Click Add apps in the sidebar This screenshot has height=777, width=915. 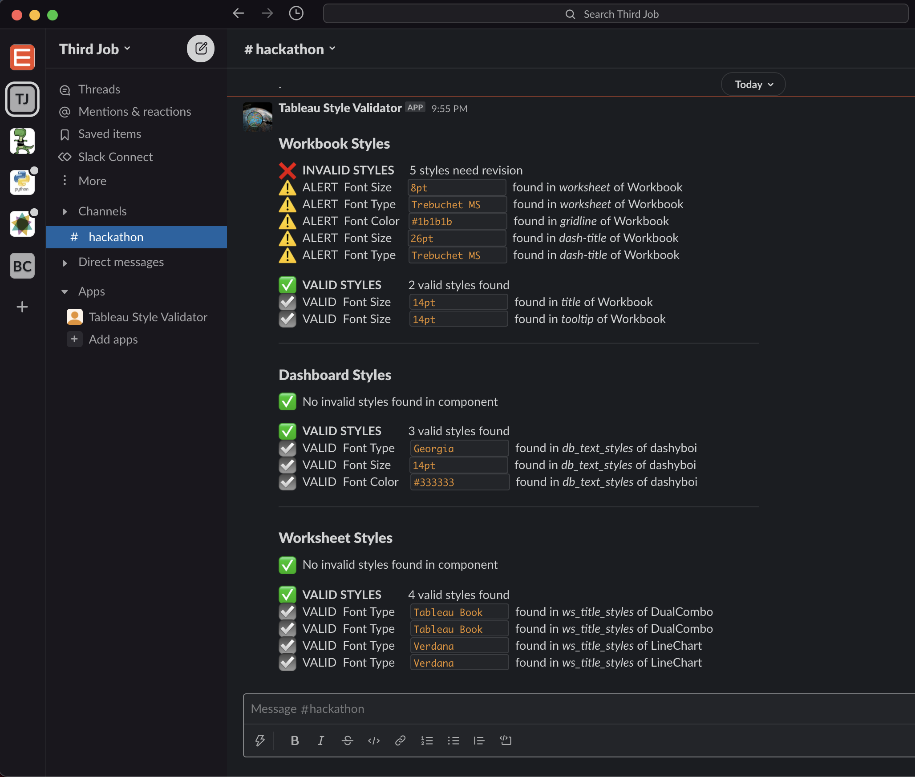tap(113, 340)
